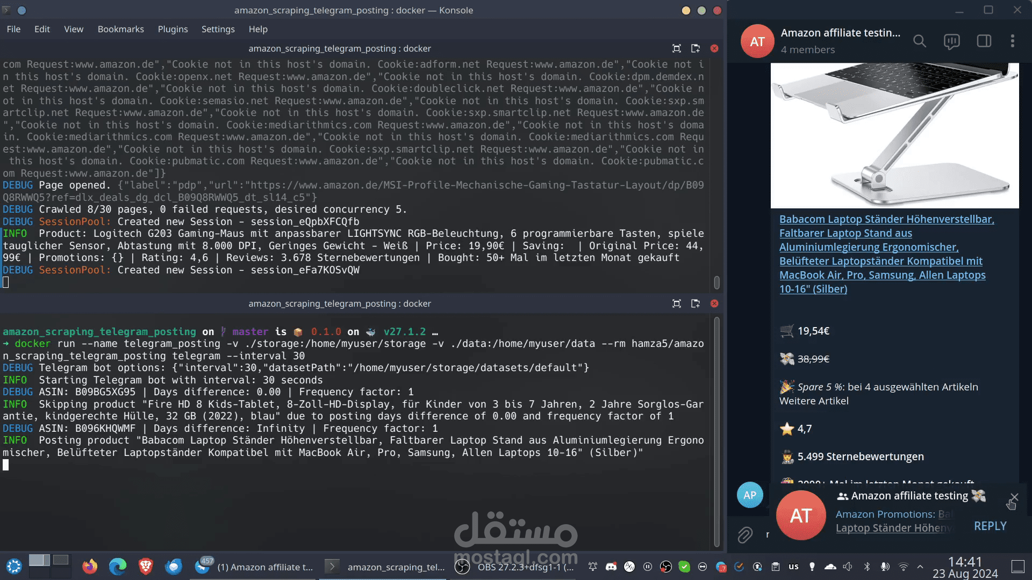
Task: Search in the Telegram chat
Action: 920,41
